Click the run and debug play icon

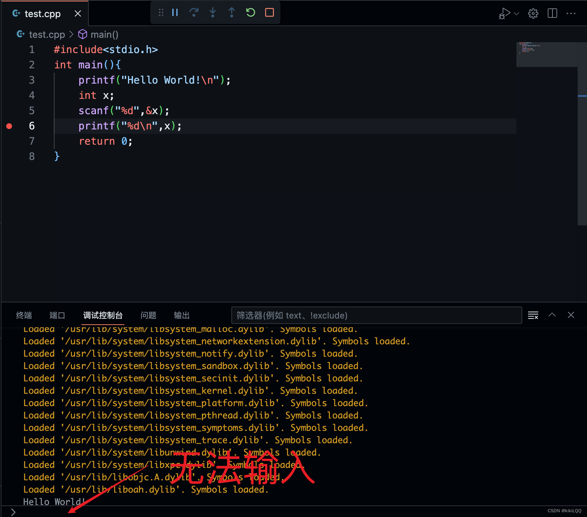tap(504, 13)
